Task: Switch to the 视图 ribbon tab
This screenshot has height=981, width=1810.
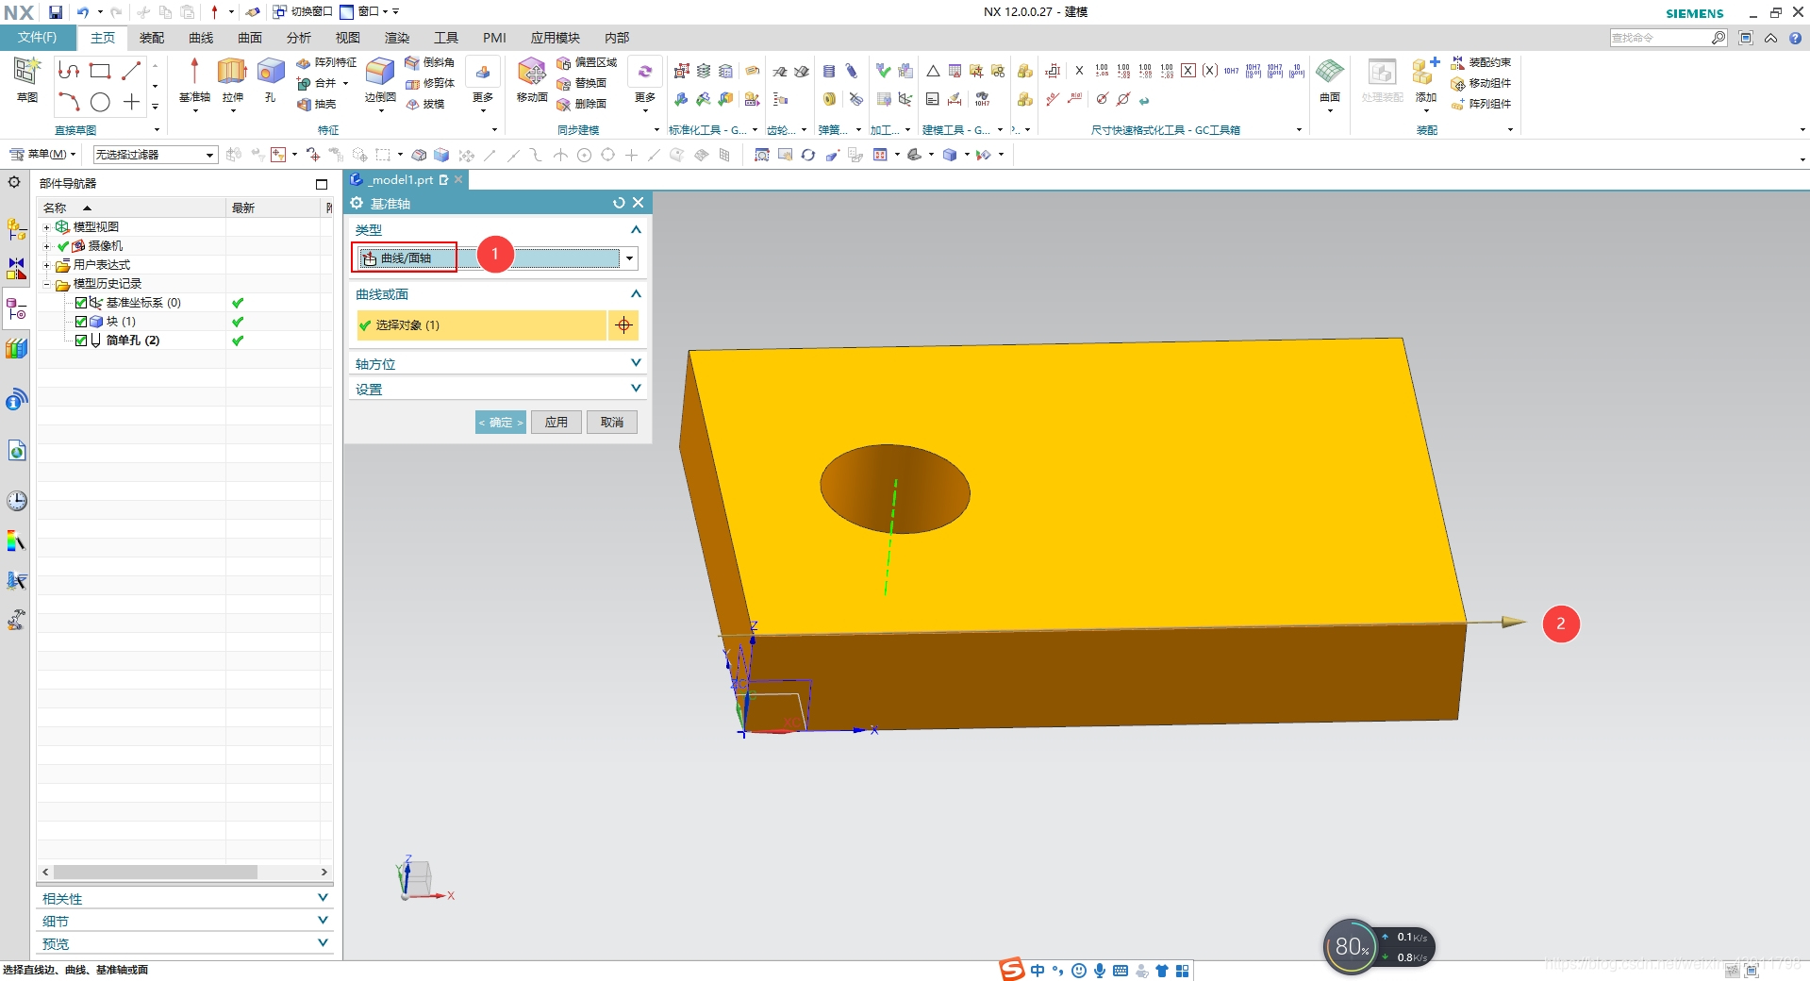Action: pyautogui.click(x=348, y=38)
